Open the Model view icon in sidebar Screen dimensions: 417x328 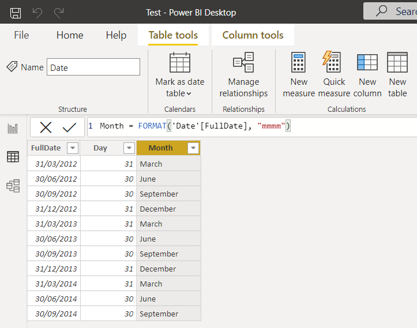click(13, 186)
